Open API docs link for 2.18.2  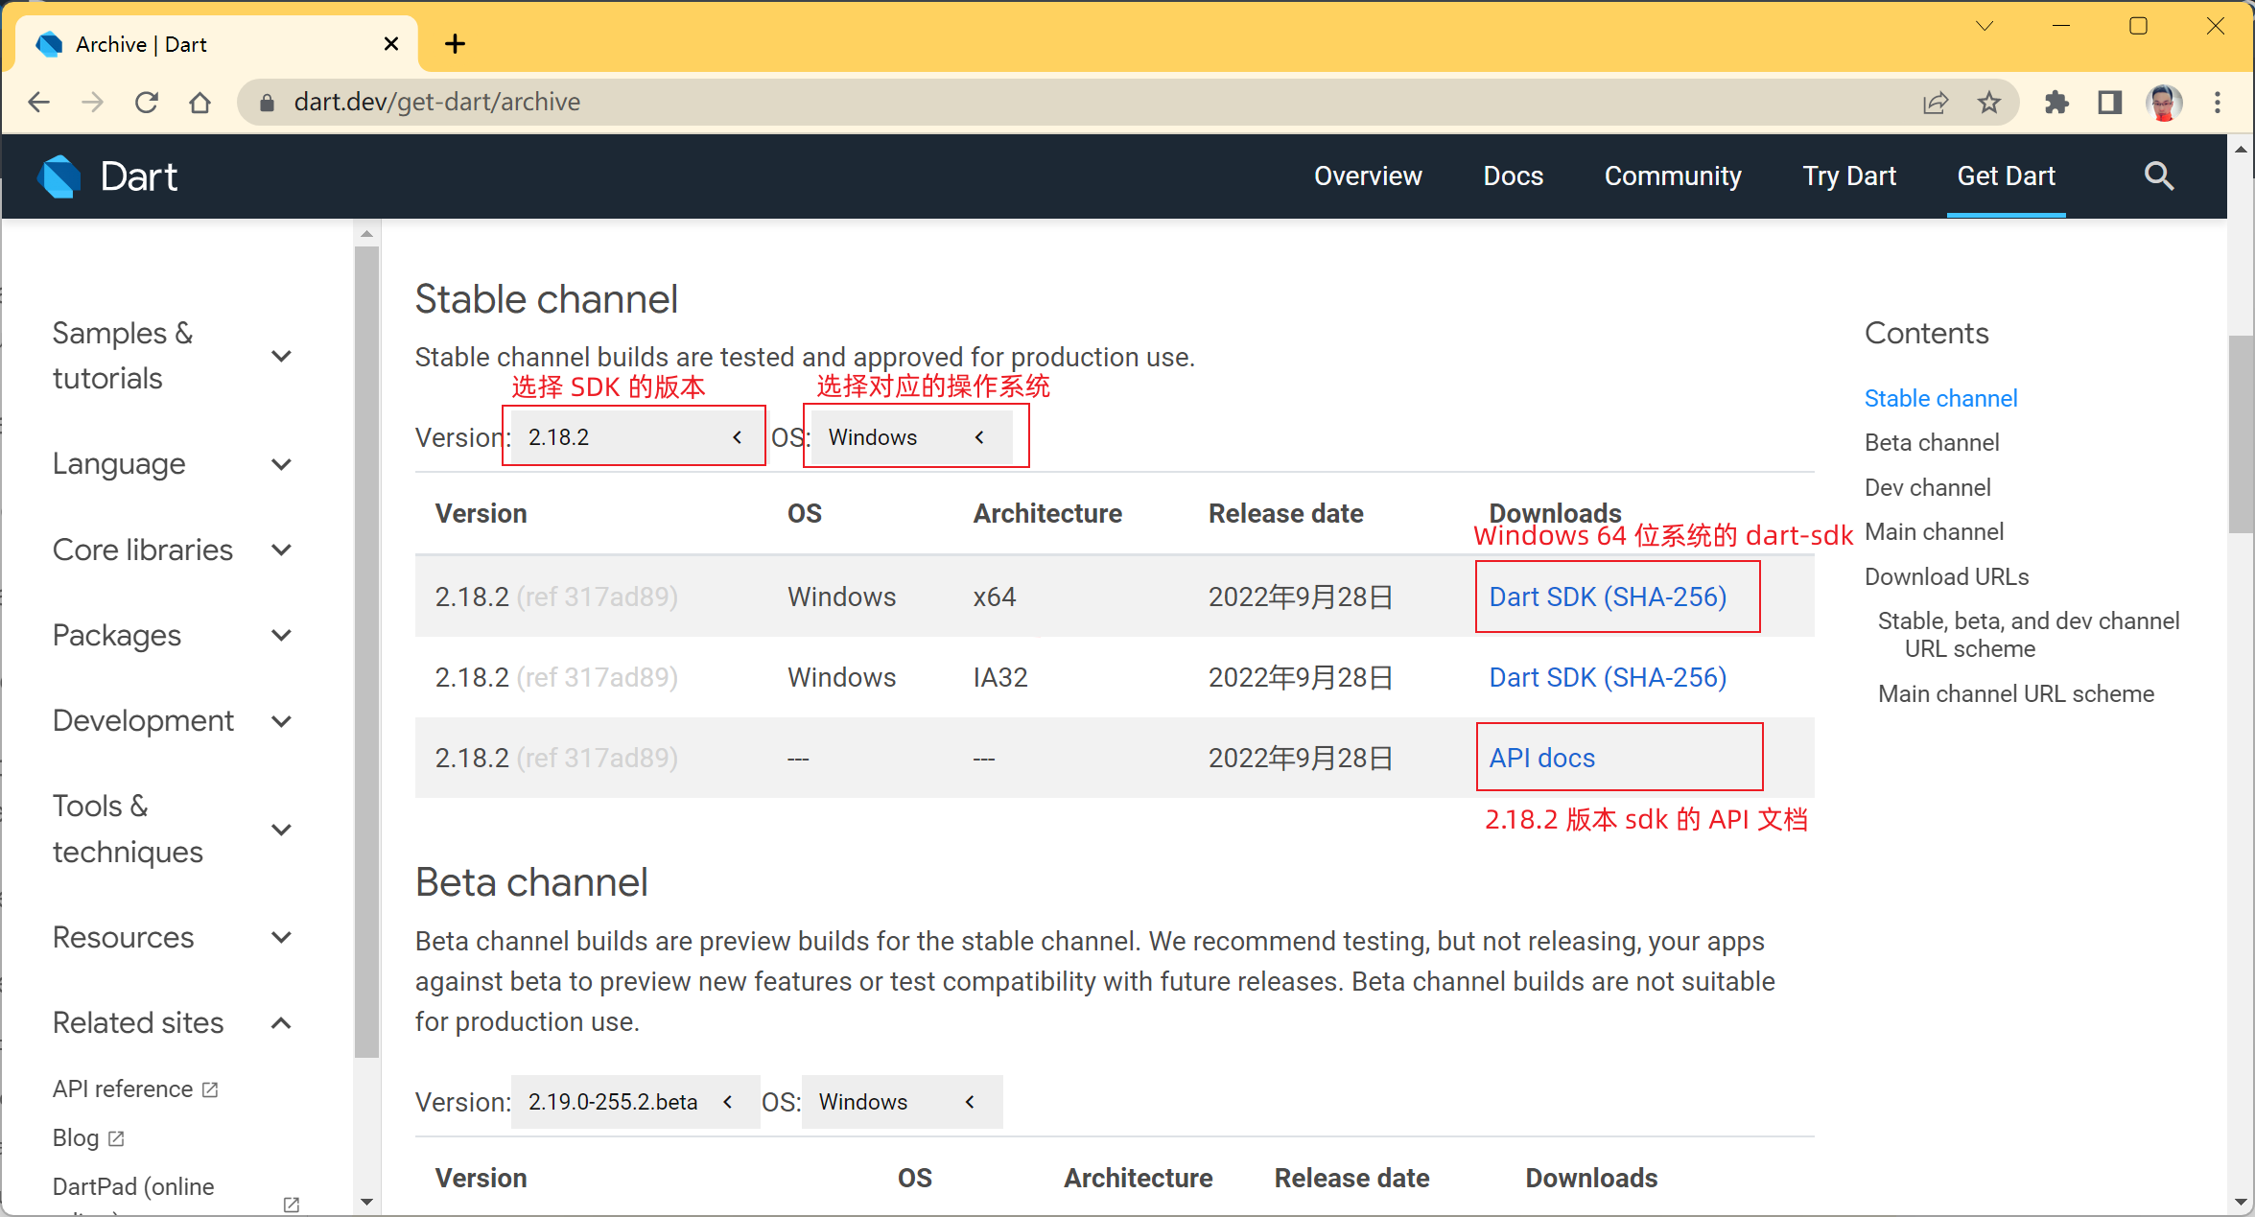1541,758
